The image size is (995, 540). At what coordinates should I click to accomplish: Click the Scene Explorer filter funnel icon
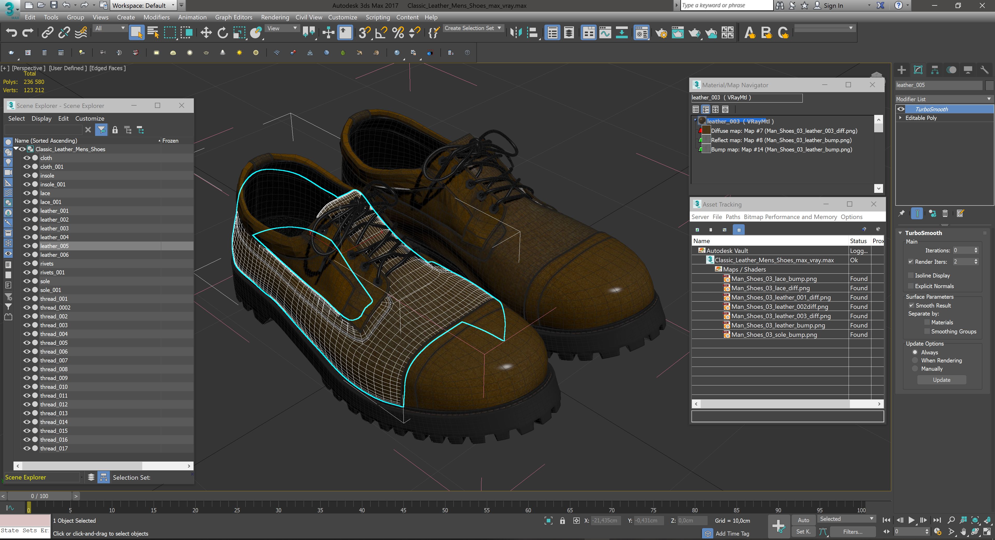coord(101,130)
